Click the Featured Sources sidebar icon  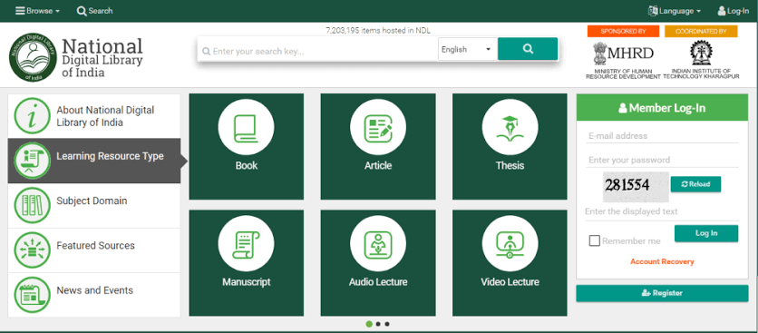33,250
